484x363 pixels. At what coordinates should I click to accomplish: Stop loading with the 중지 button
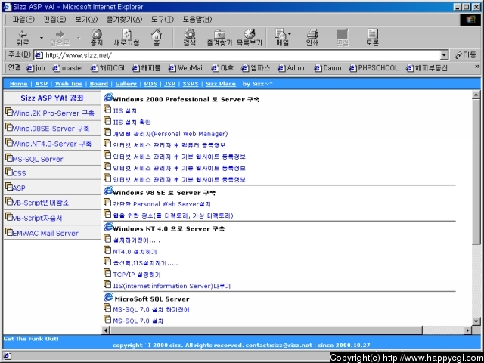96,38
